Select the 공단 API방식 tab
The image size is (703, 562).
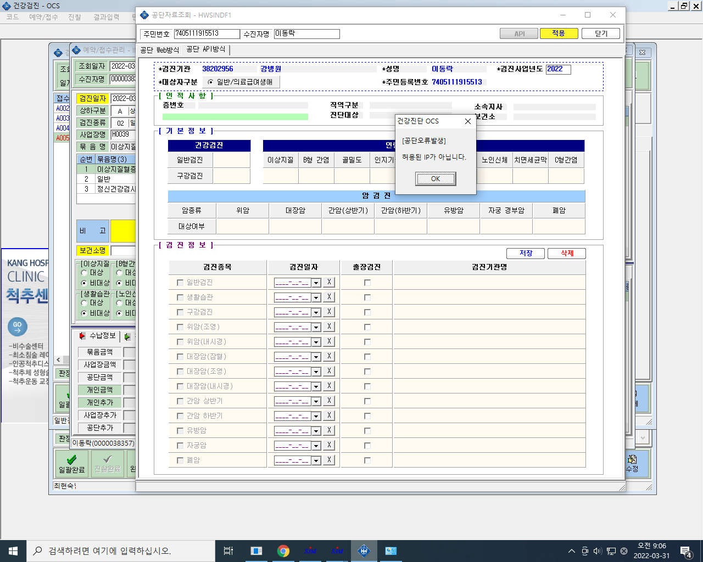[206, 49]
